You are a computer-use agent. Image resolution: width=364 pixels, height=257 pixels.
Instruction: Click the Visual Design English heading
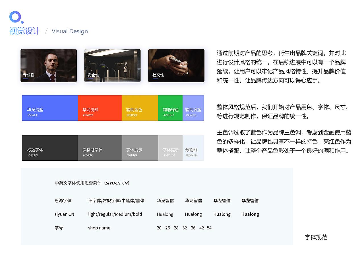(x=70, y=31)
